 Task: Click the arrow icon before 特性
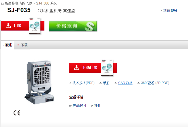pos(92,106)
